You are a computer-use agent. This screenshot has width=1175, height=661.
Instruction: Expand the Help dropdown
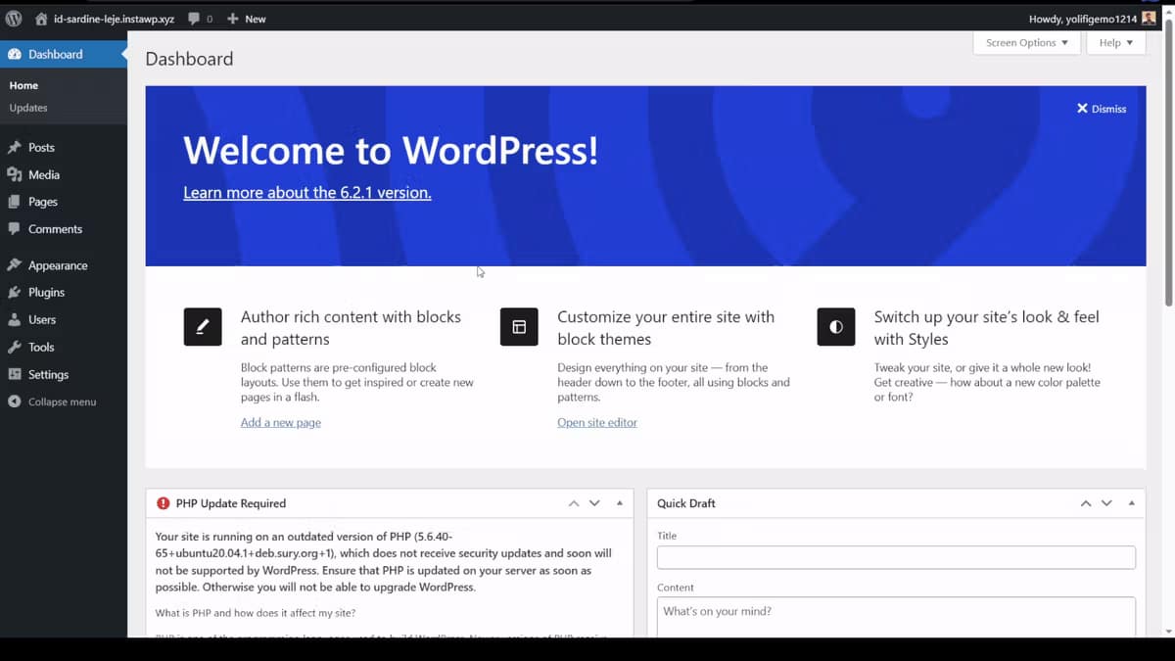(x=1115, y=42)
